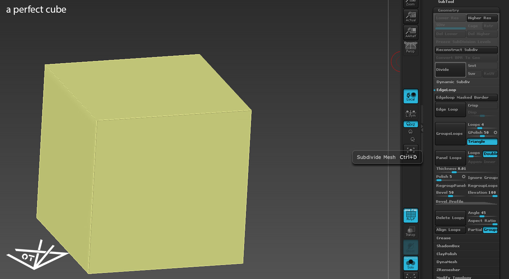Toggle Double option for Panel Loops
509x279 pixels.
point(490,154)
